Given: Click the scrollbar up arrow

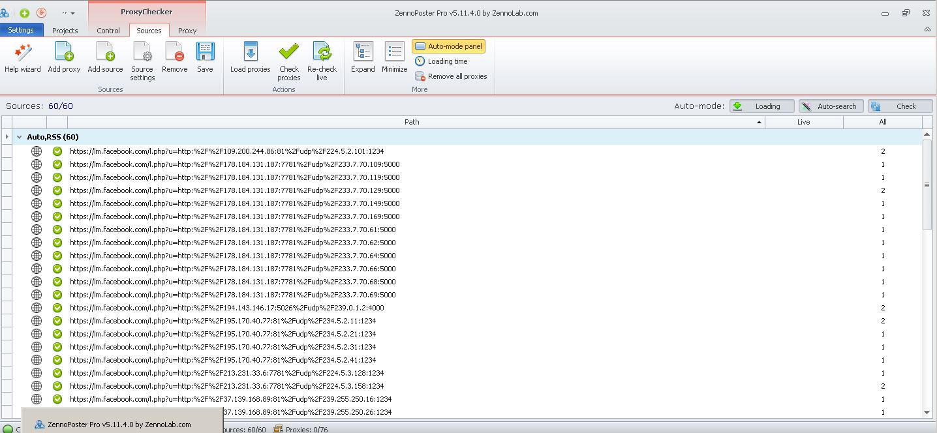Looking at the screenshot, I should point(927,134).
